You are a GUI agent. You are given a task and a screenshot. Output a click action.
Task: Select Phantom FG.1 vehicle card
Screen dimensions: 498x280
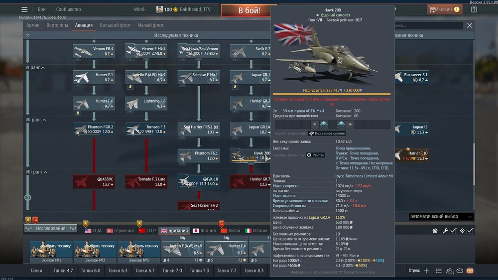coord(199,155)
